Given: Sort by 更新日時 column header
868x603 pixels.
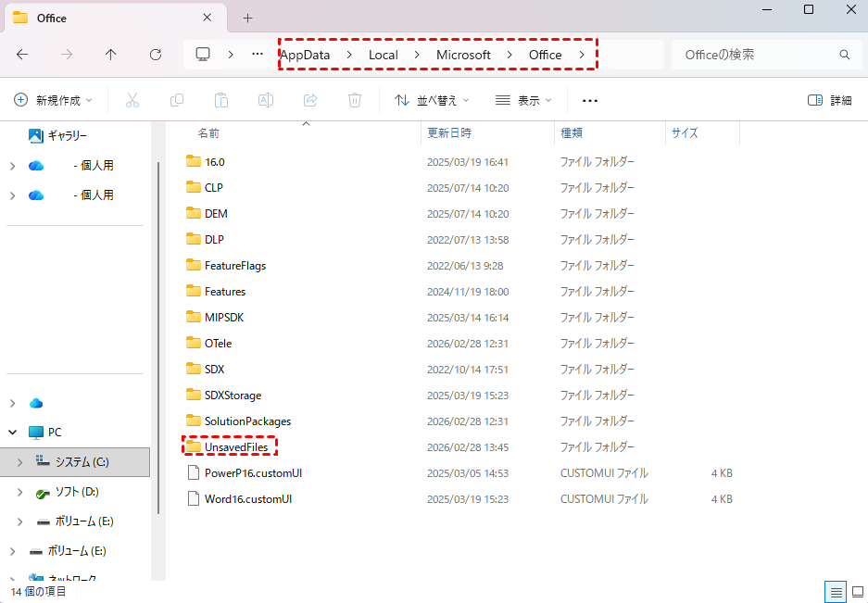Looking at the screenshot, I should pyautogui.click(x=449, y=133).
